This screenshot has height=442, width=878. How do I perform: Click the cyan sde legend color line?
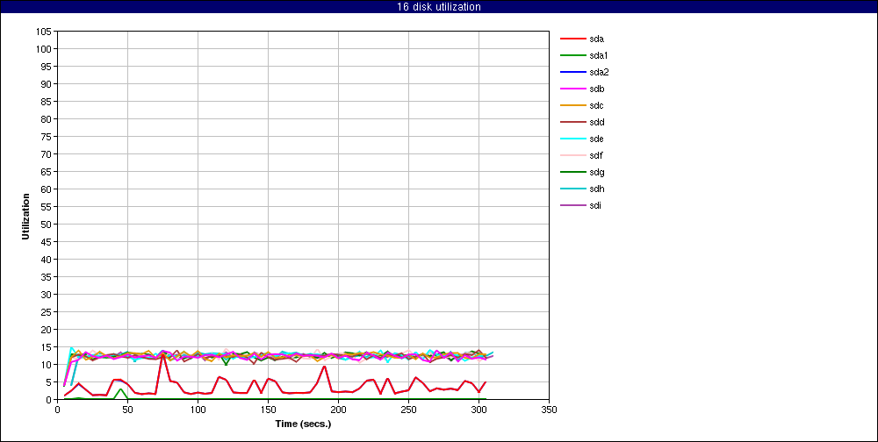572,139
